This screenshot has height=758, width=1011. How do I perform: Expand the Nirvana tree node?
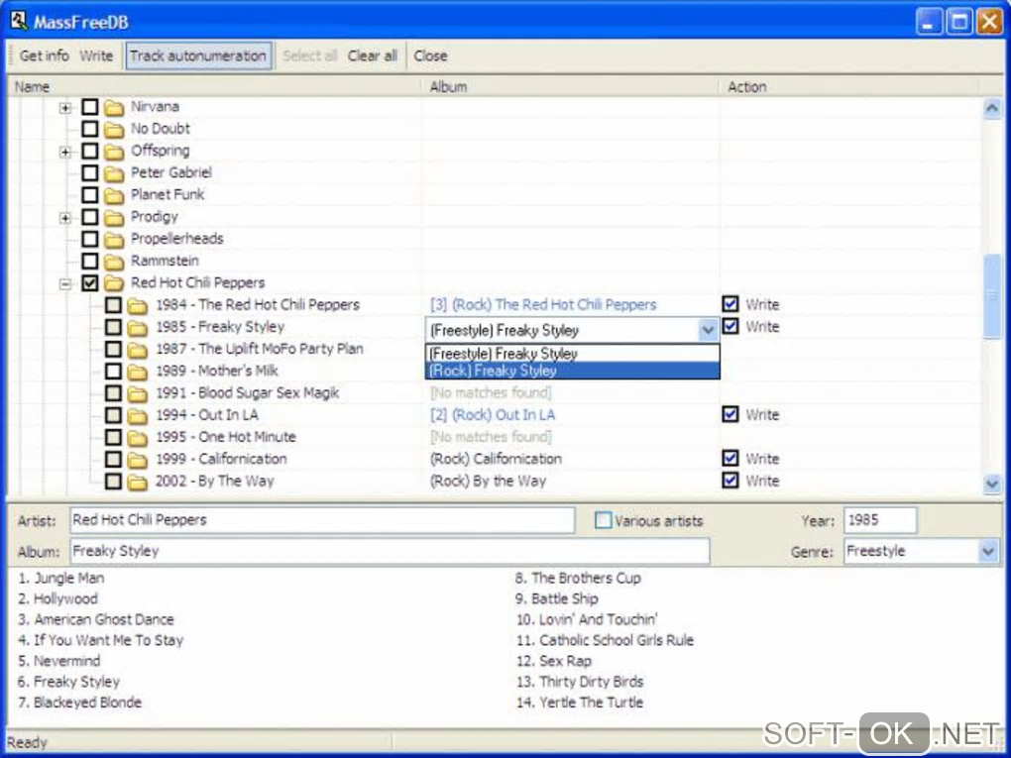pos(65,108)
